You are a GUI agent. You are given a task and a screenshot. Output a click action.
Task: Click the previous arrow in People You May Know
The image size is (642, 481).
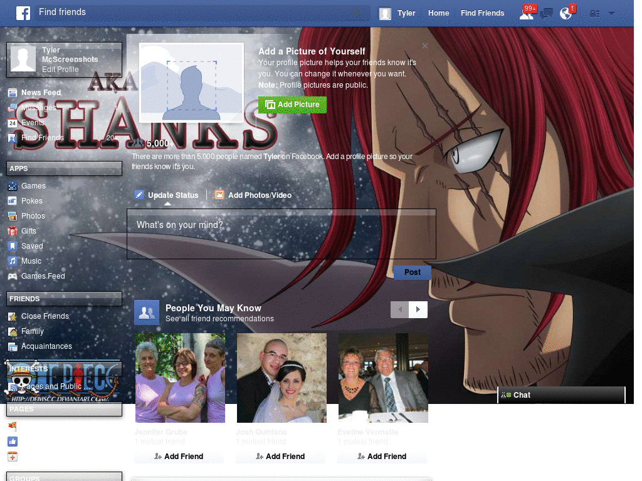coord(399,309)
